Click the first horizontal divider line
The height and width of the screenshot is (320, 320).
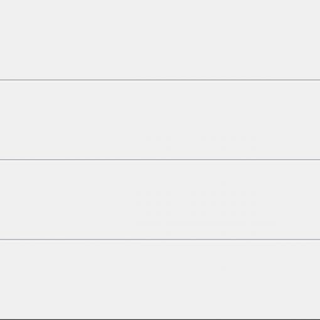[160, 80]
